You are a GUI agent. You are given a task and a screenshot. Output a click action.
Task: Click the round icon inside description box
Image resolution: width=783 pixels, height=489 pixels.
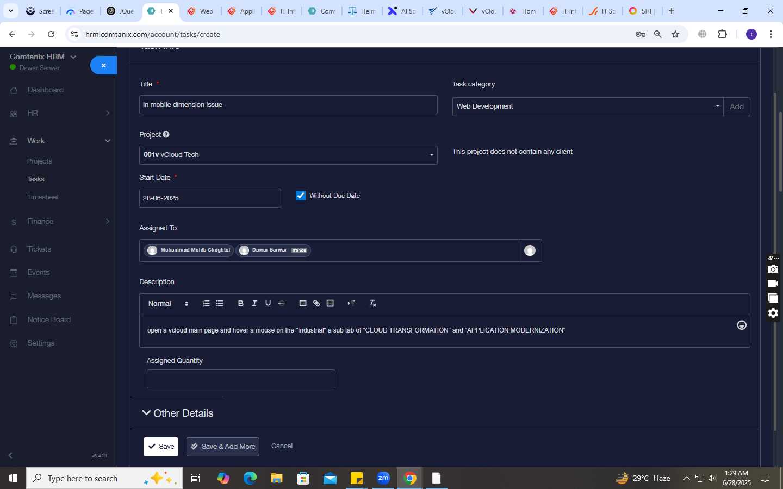coord(742,325)
